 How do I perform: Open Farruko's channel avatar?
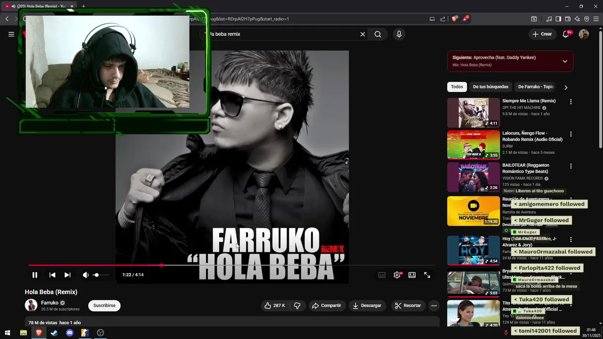(31, 305)
